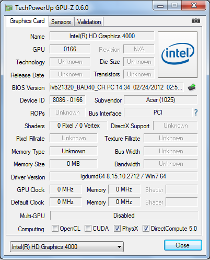Click the BIOS Version field
The height and width of the screenshot is (260, 210).
coord(116,87)
